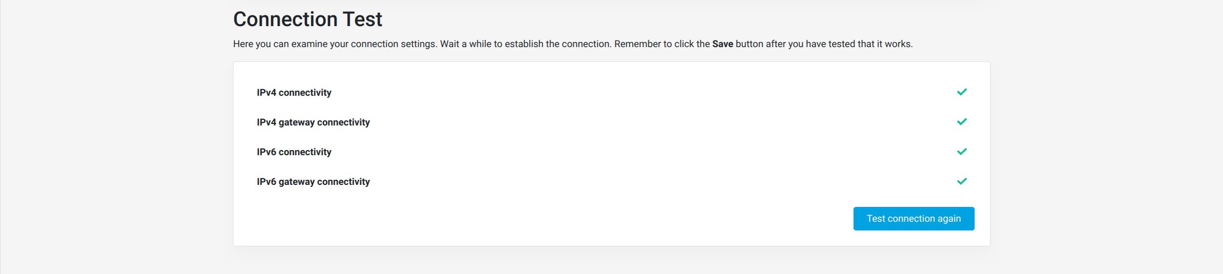The image size is (1223, 274).
Task: Click the IPv4 connectivity green checkmark
Action: [x=962, y=92]
